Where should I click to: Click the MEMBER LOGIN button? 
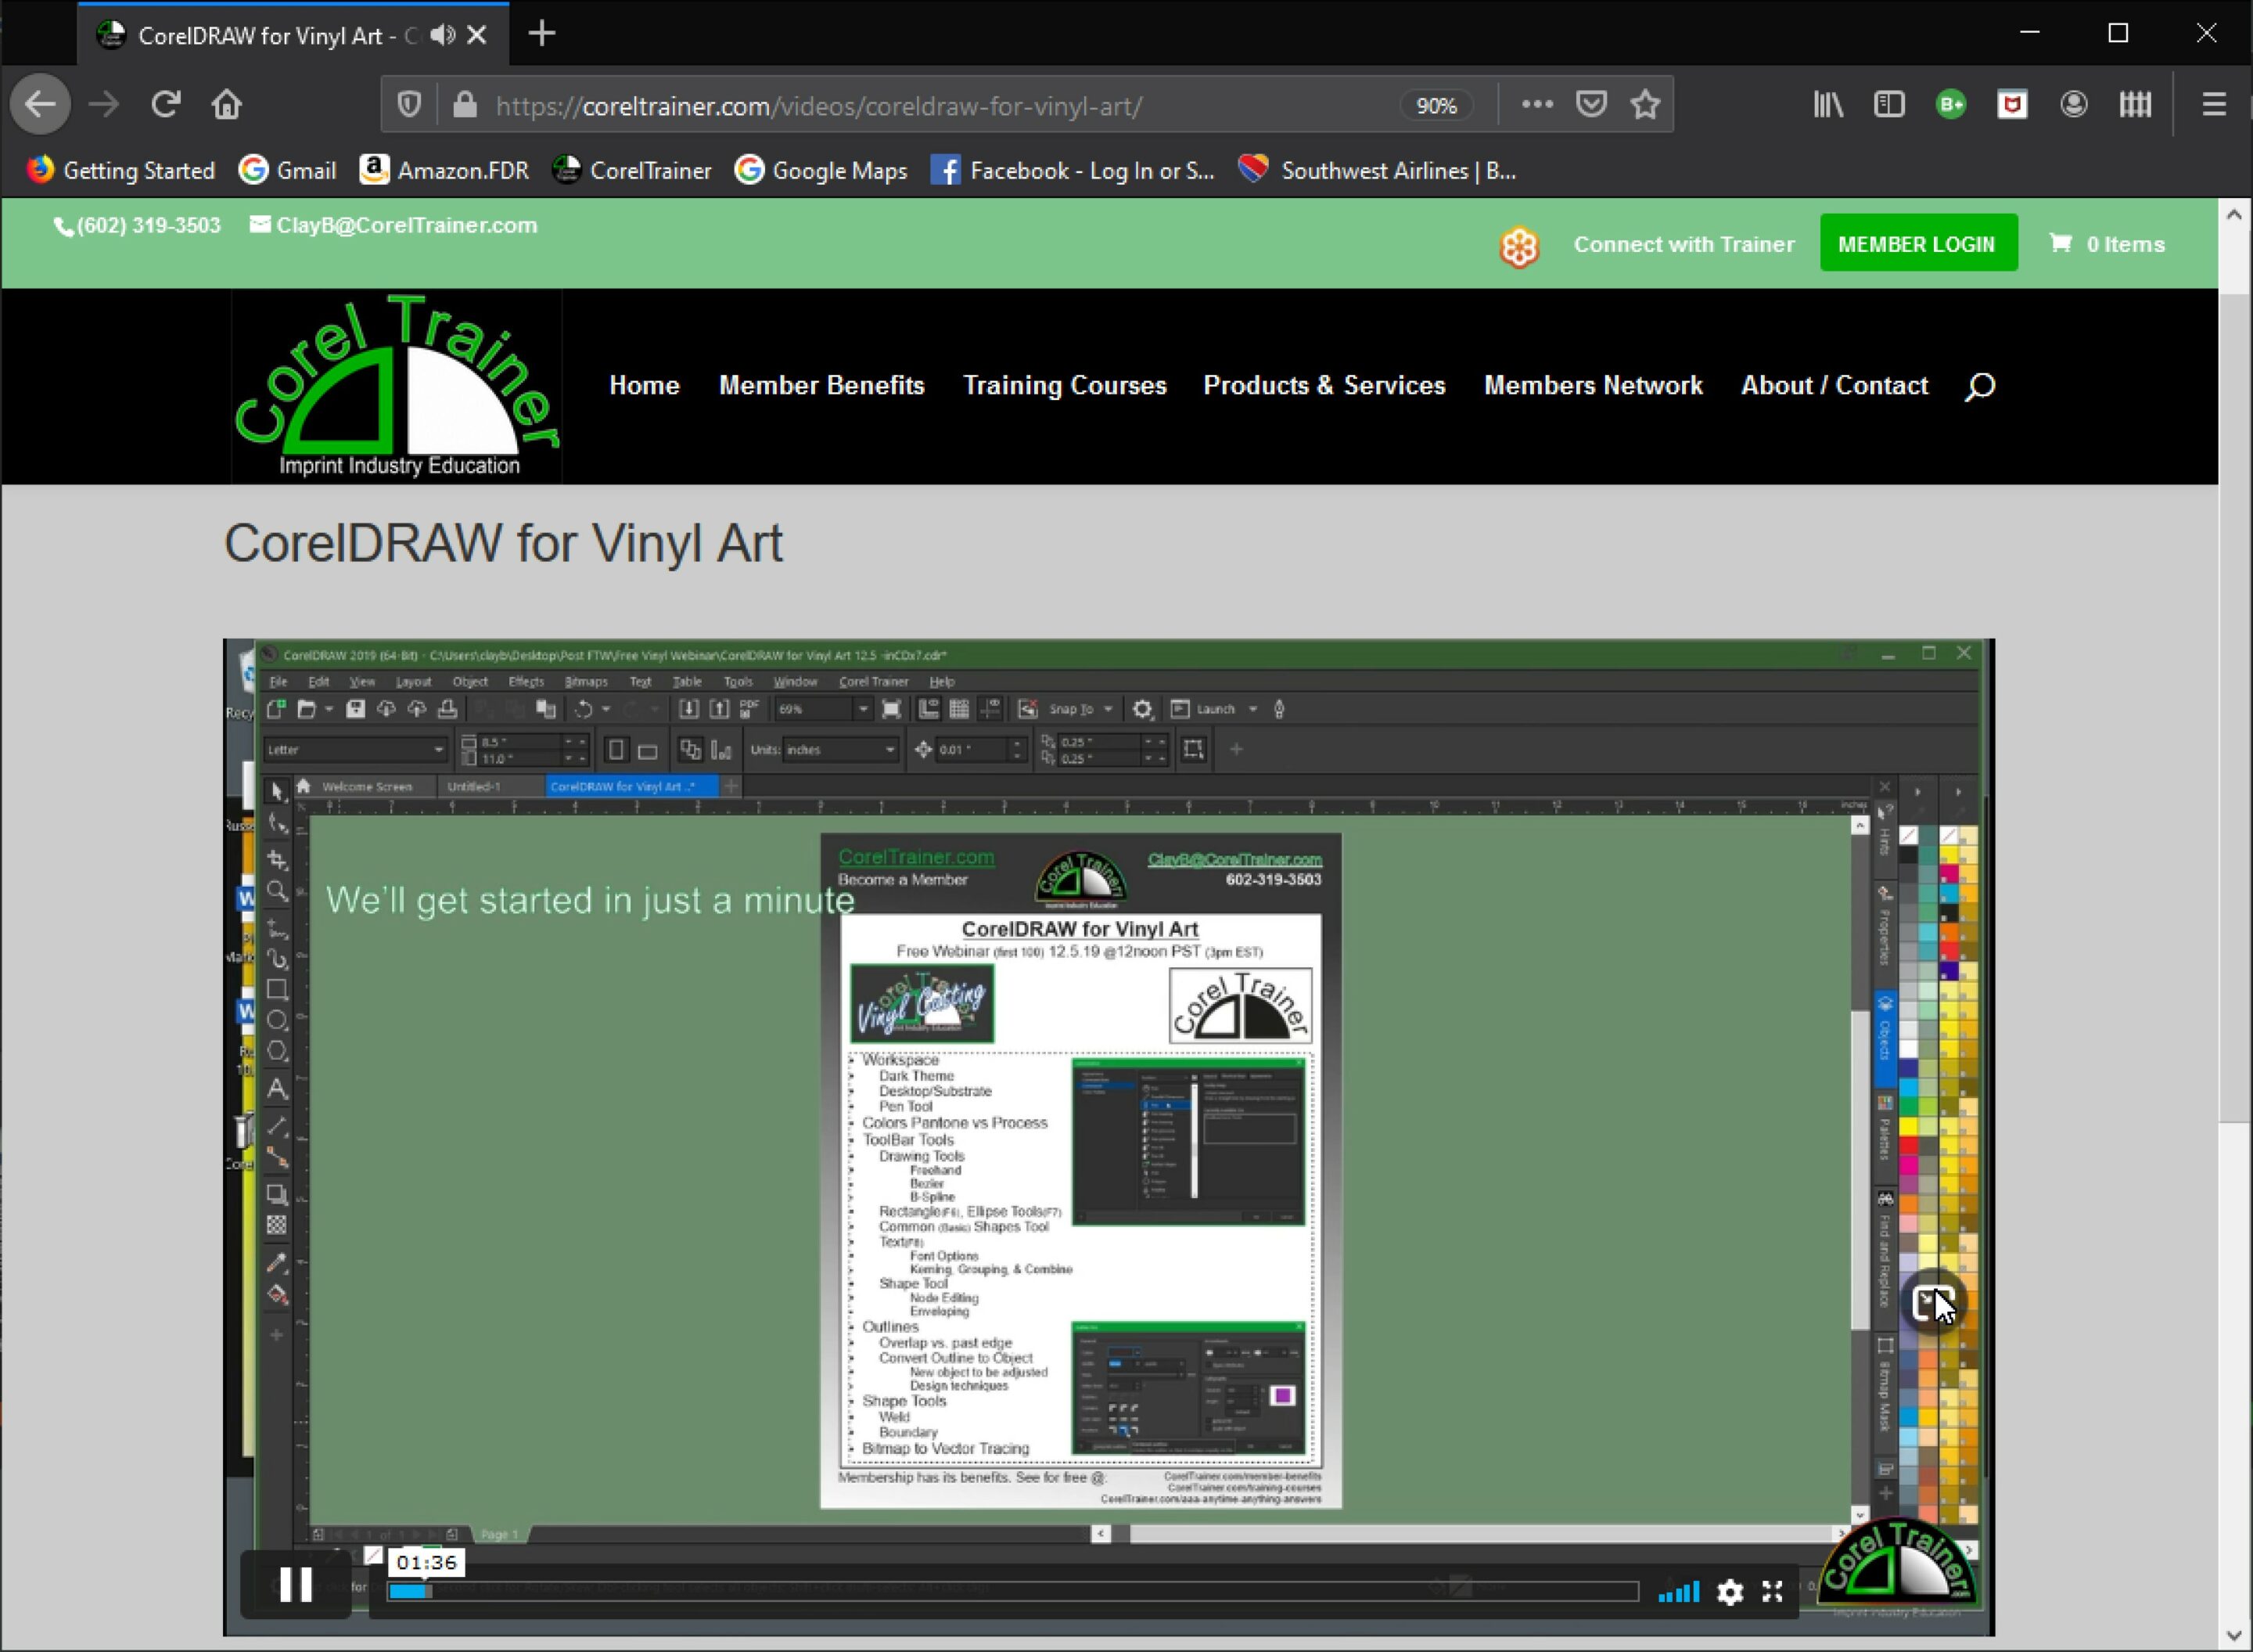(1918, 243)
